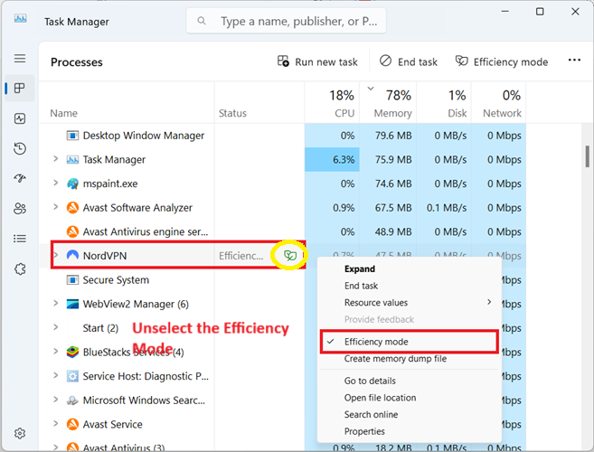The image size is (594, 452).
Task: Select the Secure System process row
Action: click(178, 280)
